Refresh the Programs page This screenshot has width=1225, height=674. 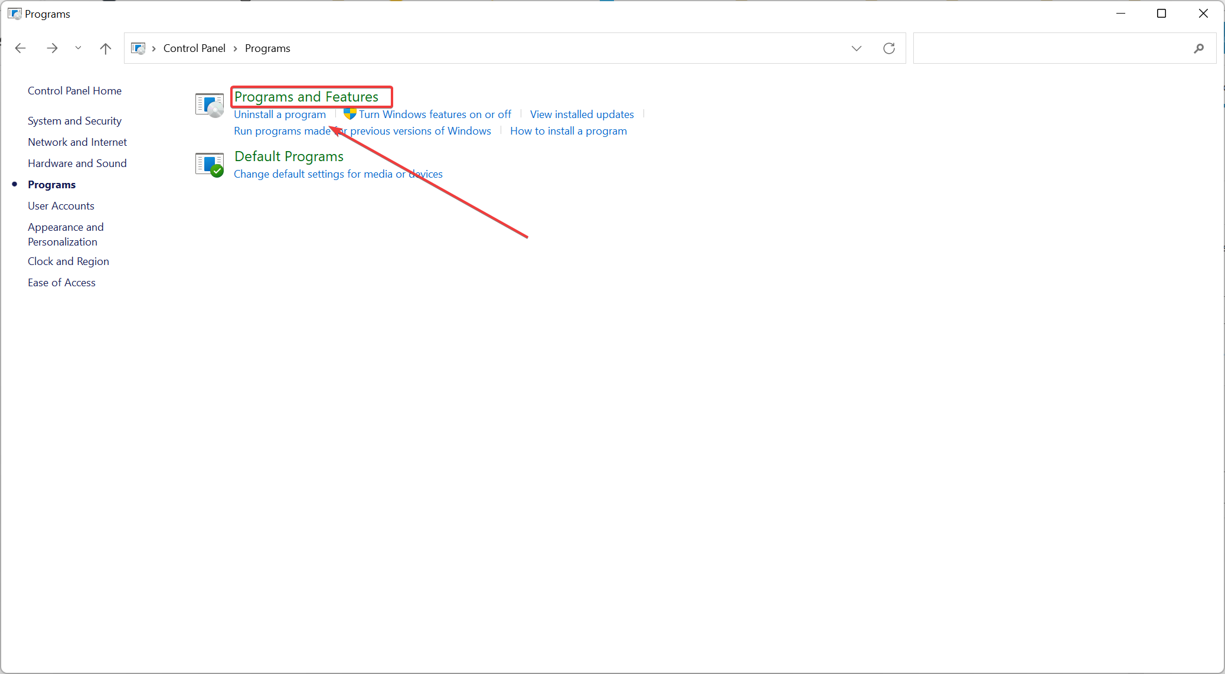(889, 48)
